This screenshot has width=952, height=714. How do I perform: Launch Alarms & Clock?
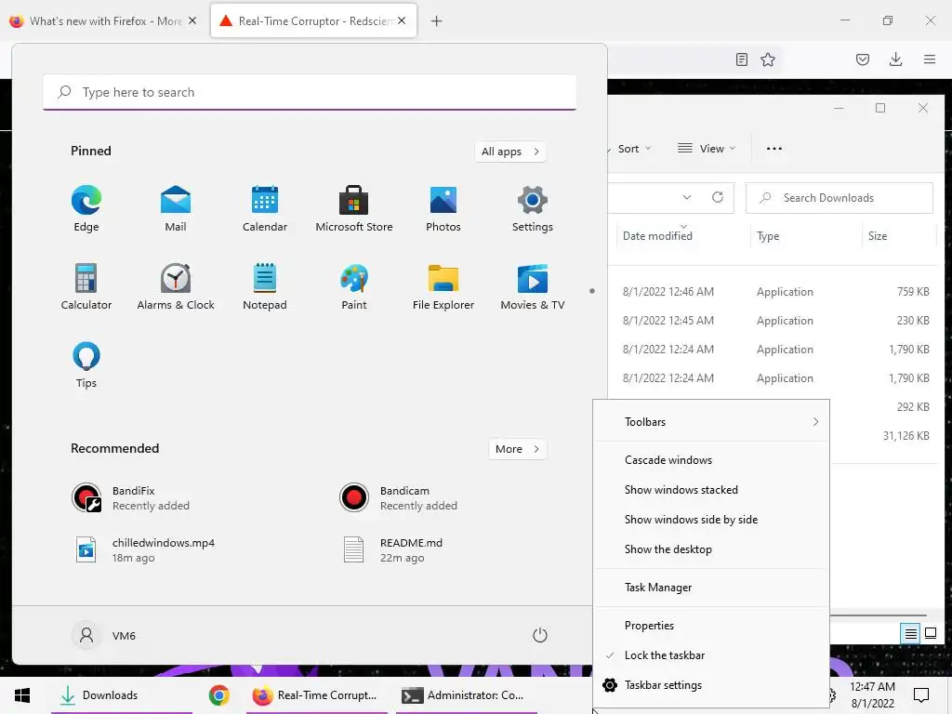[x=176, y=286]
